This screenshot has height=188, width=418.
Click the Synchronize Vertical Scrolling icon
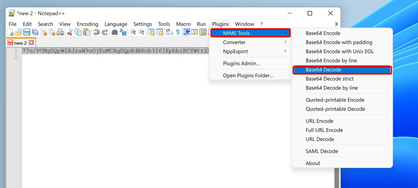click(151, 32)
